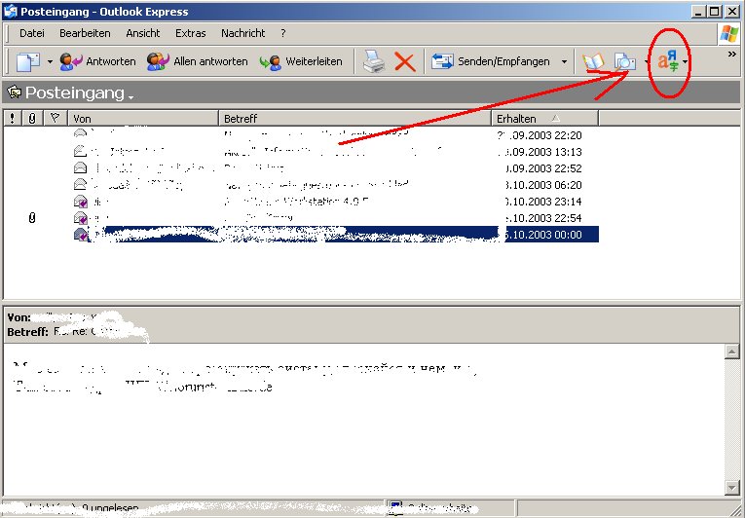The image size is (745, 518).
Task: Click scroll up arrow in preview pane
Action: (x=731, y=351)
